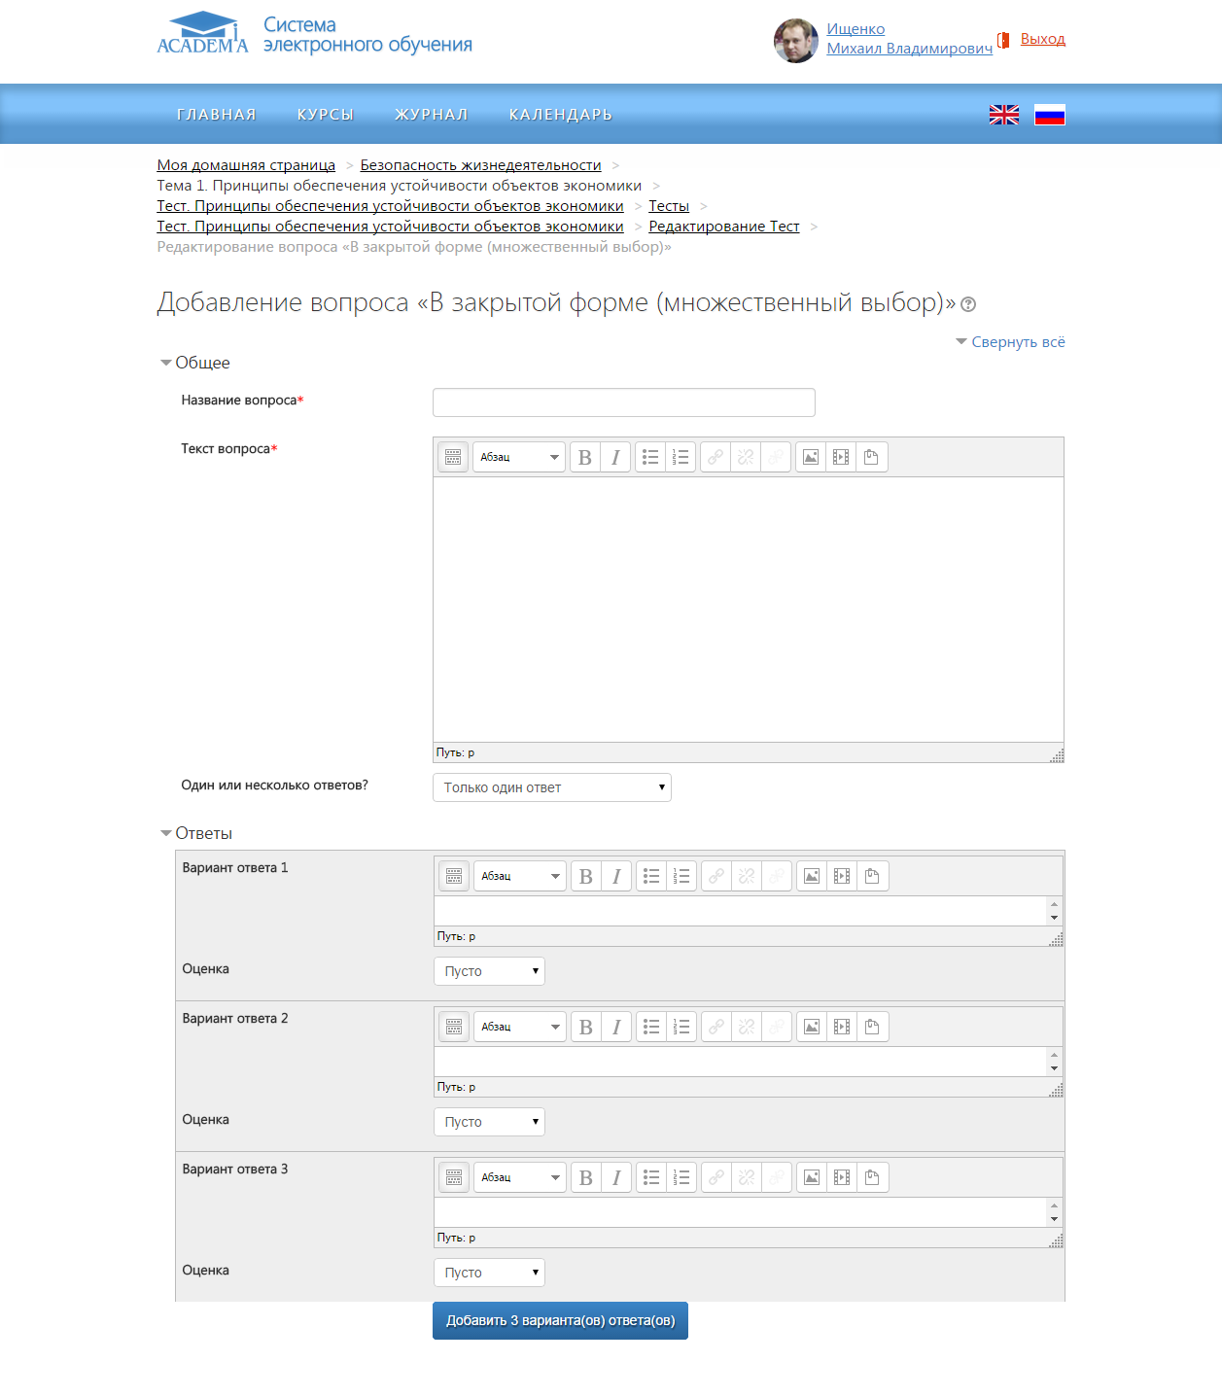Click the Выход logout link
The image size is (1222, 1397).
pos(1042,39)
